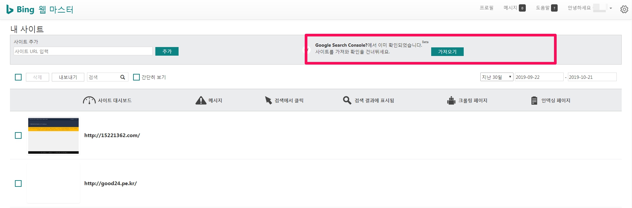Click the search clicks cursor icon
Screen dimensions: 632x208
268,100
